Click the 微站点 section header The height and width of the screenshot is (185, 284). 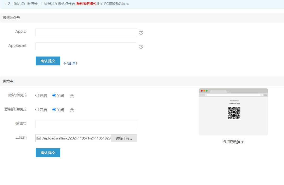[x=8, y=81]
